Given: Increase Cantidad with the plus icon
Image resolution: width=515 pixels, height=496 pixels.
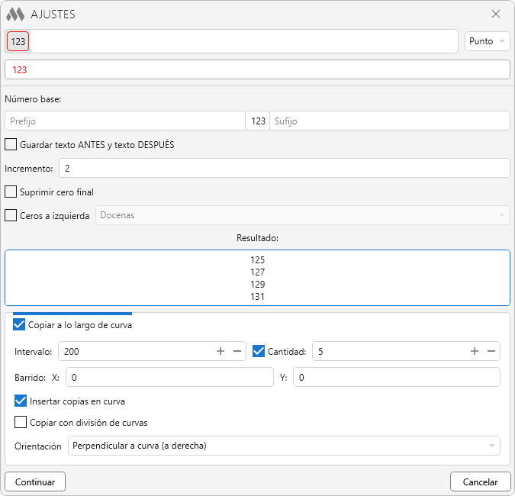Looking at the screenshot, I should tap(475, 352).
